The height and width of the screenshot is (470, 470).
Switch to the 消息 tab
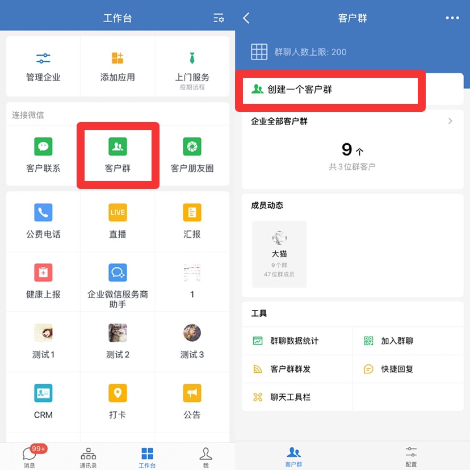(30, 456)
